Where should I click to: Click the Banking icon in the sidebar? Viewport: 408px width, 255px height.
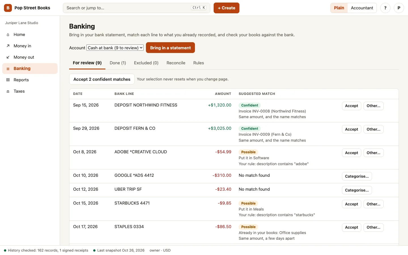[x=8, y=69]
